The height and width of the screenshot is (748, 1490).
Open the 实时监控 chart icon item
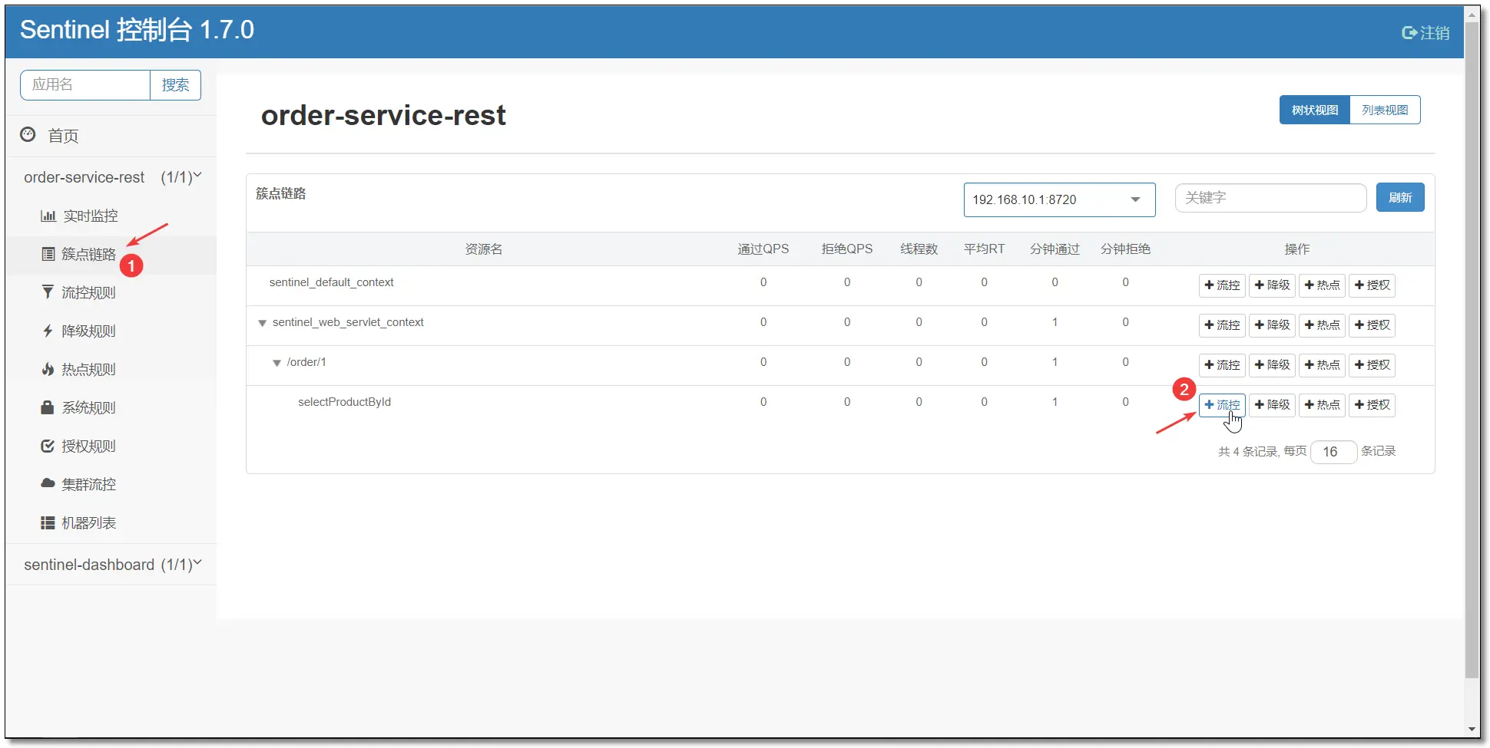(x=48, y=216)
